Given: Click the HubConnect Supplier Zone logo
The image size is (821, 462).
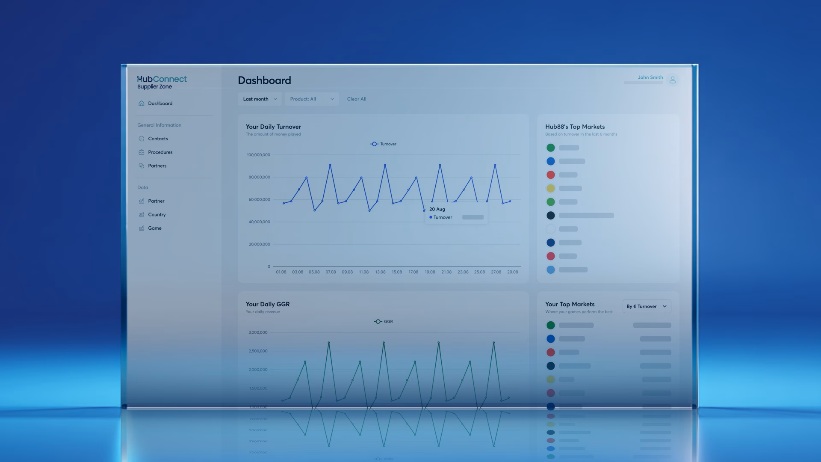Looking at the screenshot, I should 162,82.
